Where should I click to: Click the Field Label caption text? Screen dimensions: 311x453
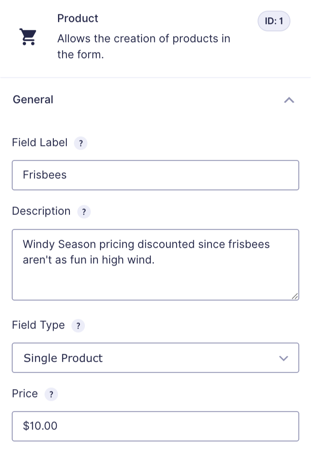click(40, 143)
